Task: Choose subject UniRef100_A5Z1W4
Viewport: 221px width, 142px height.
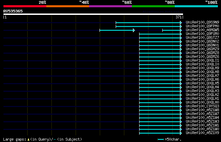Action: pyautogui.click(x=202, y=117)
